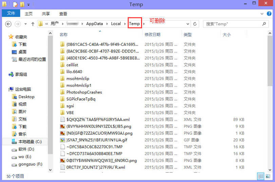This screenshot has height=182, width=275.
Task: Switch to large thumbnails view
Action: point(268,176)
